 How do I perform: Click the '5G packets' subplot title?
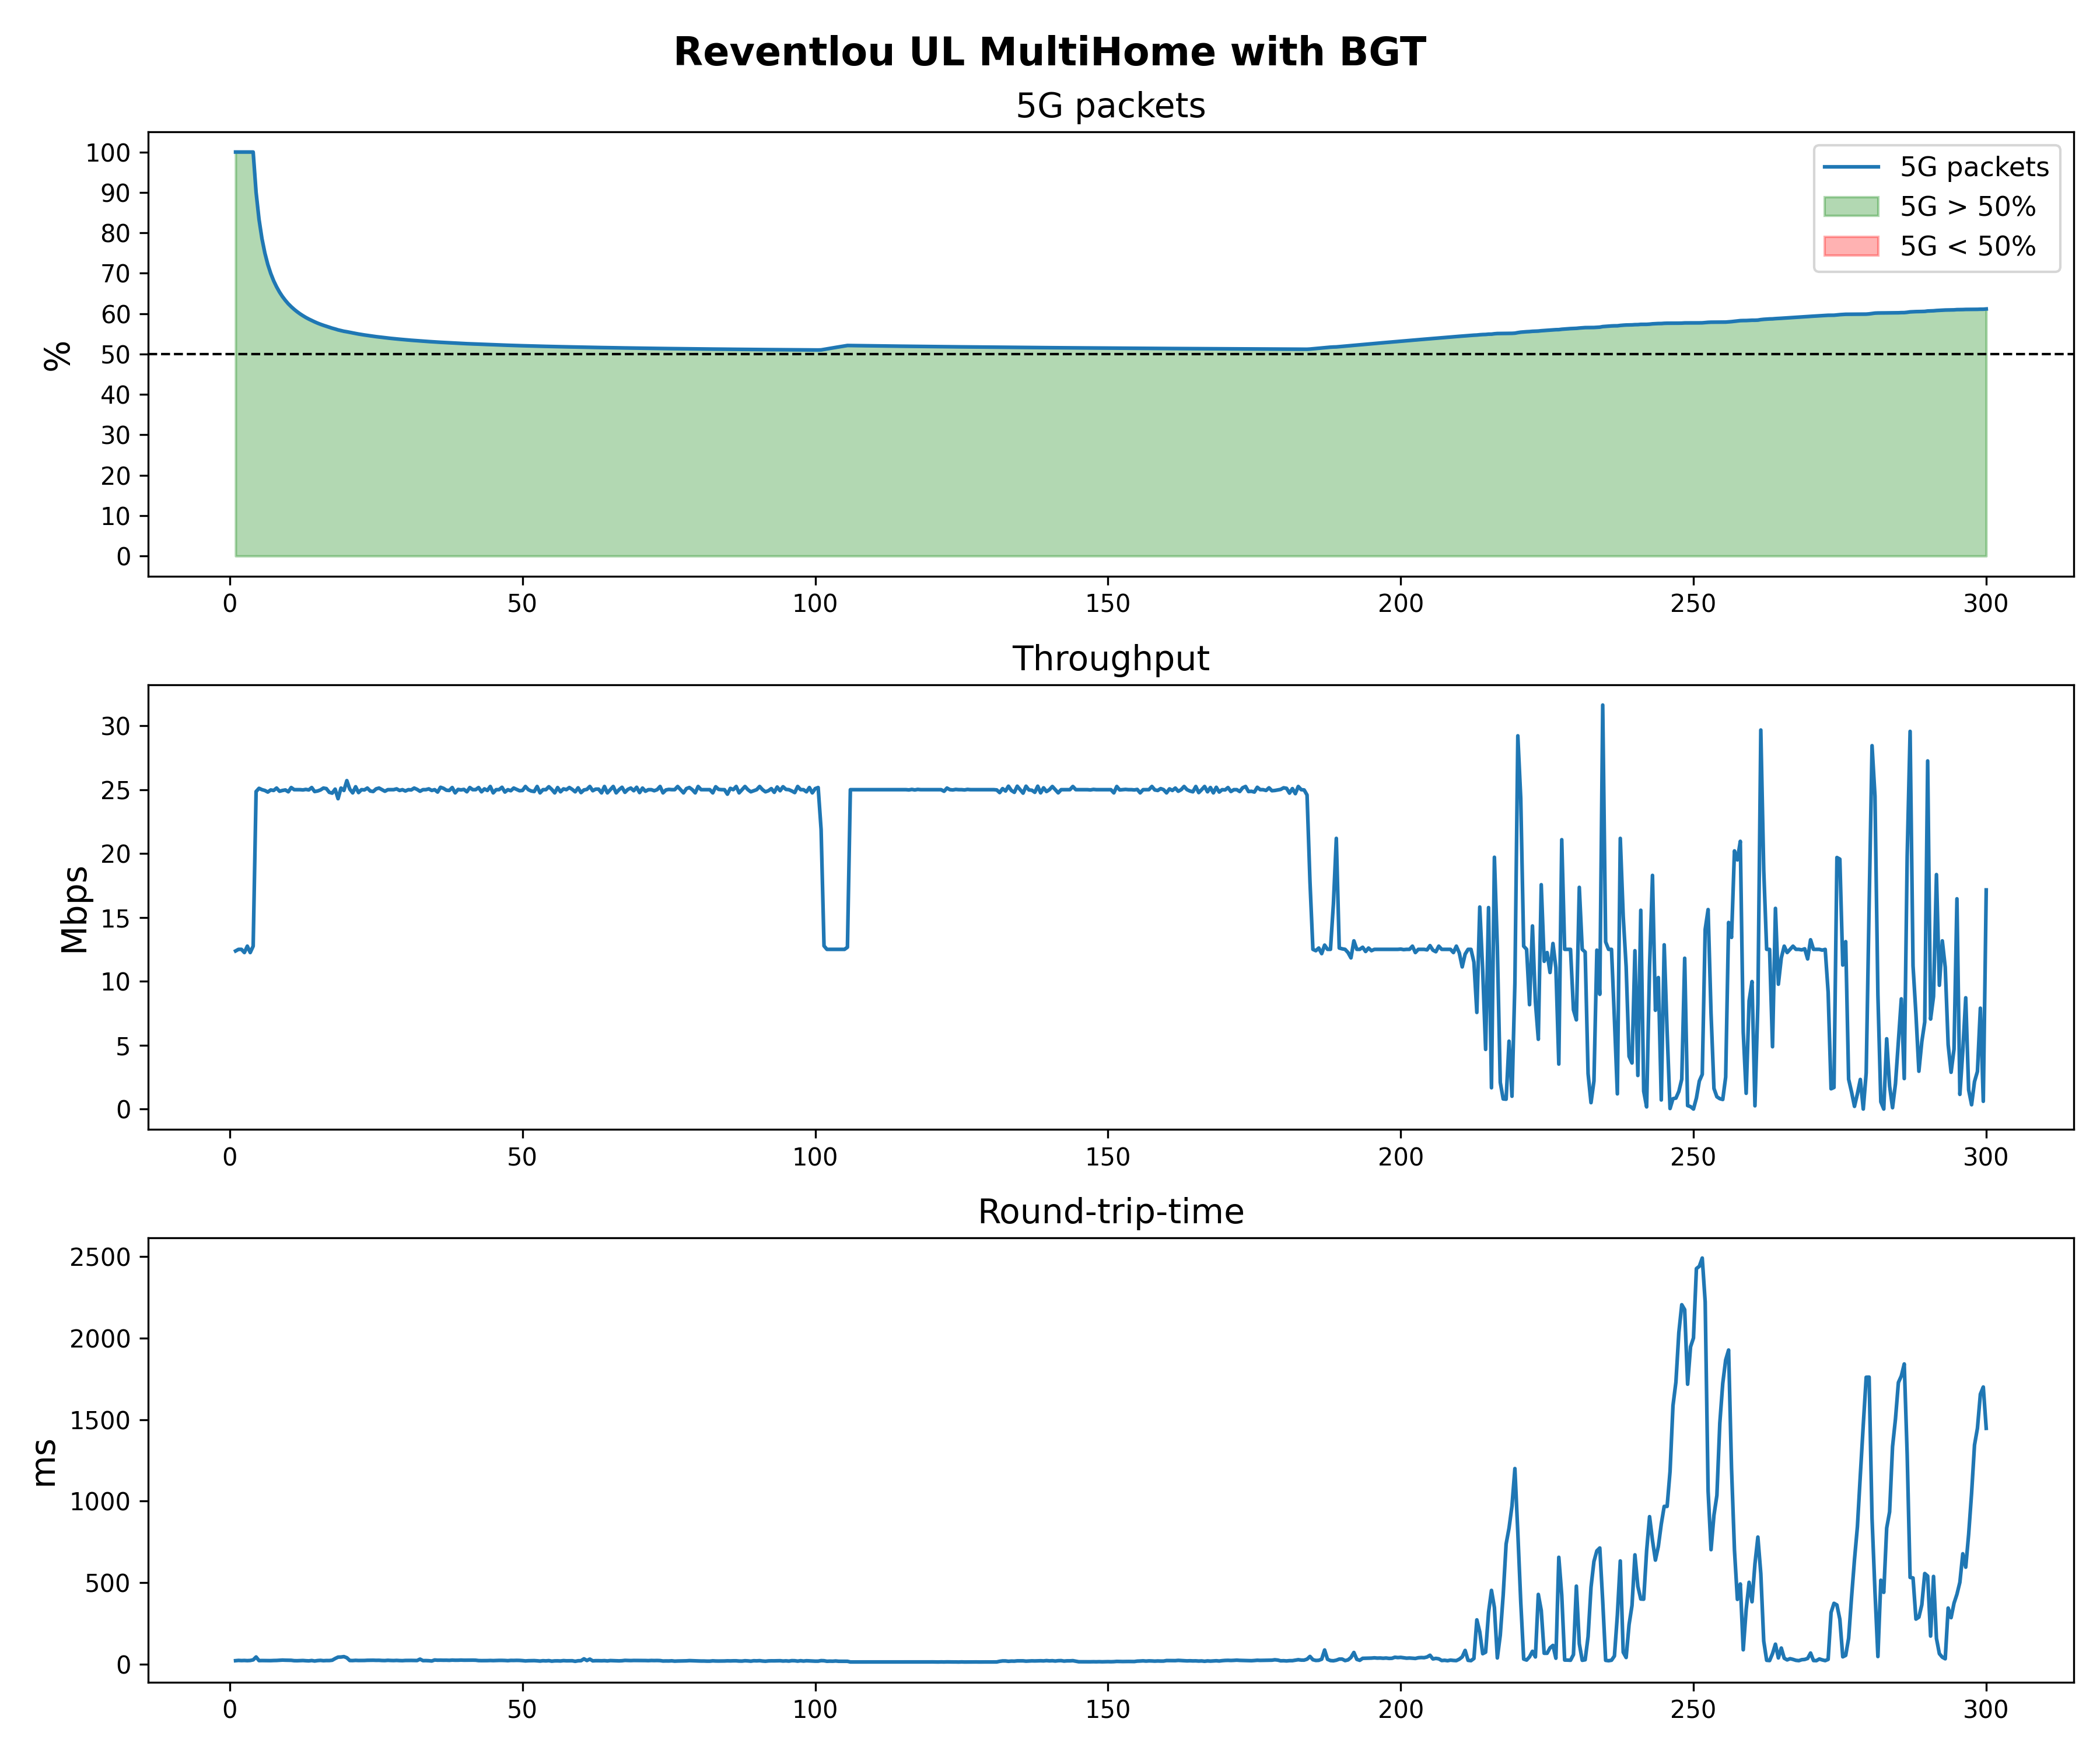(x=1110, y=106)
